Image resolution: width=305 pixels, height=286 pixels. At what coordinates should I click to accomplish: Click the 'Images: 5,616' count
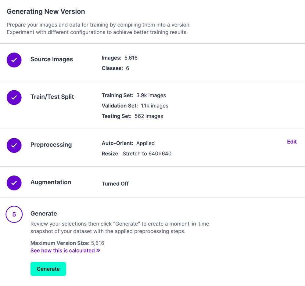point(120,58)
